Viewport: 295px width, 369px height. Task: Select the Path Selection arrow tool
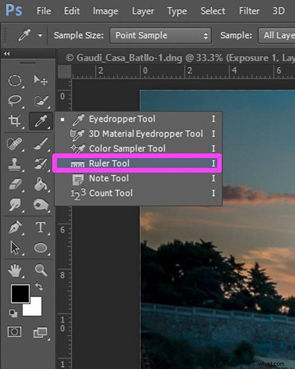pos(15,248)
